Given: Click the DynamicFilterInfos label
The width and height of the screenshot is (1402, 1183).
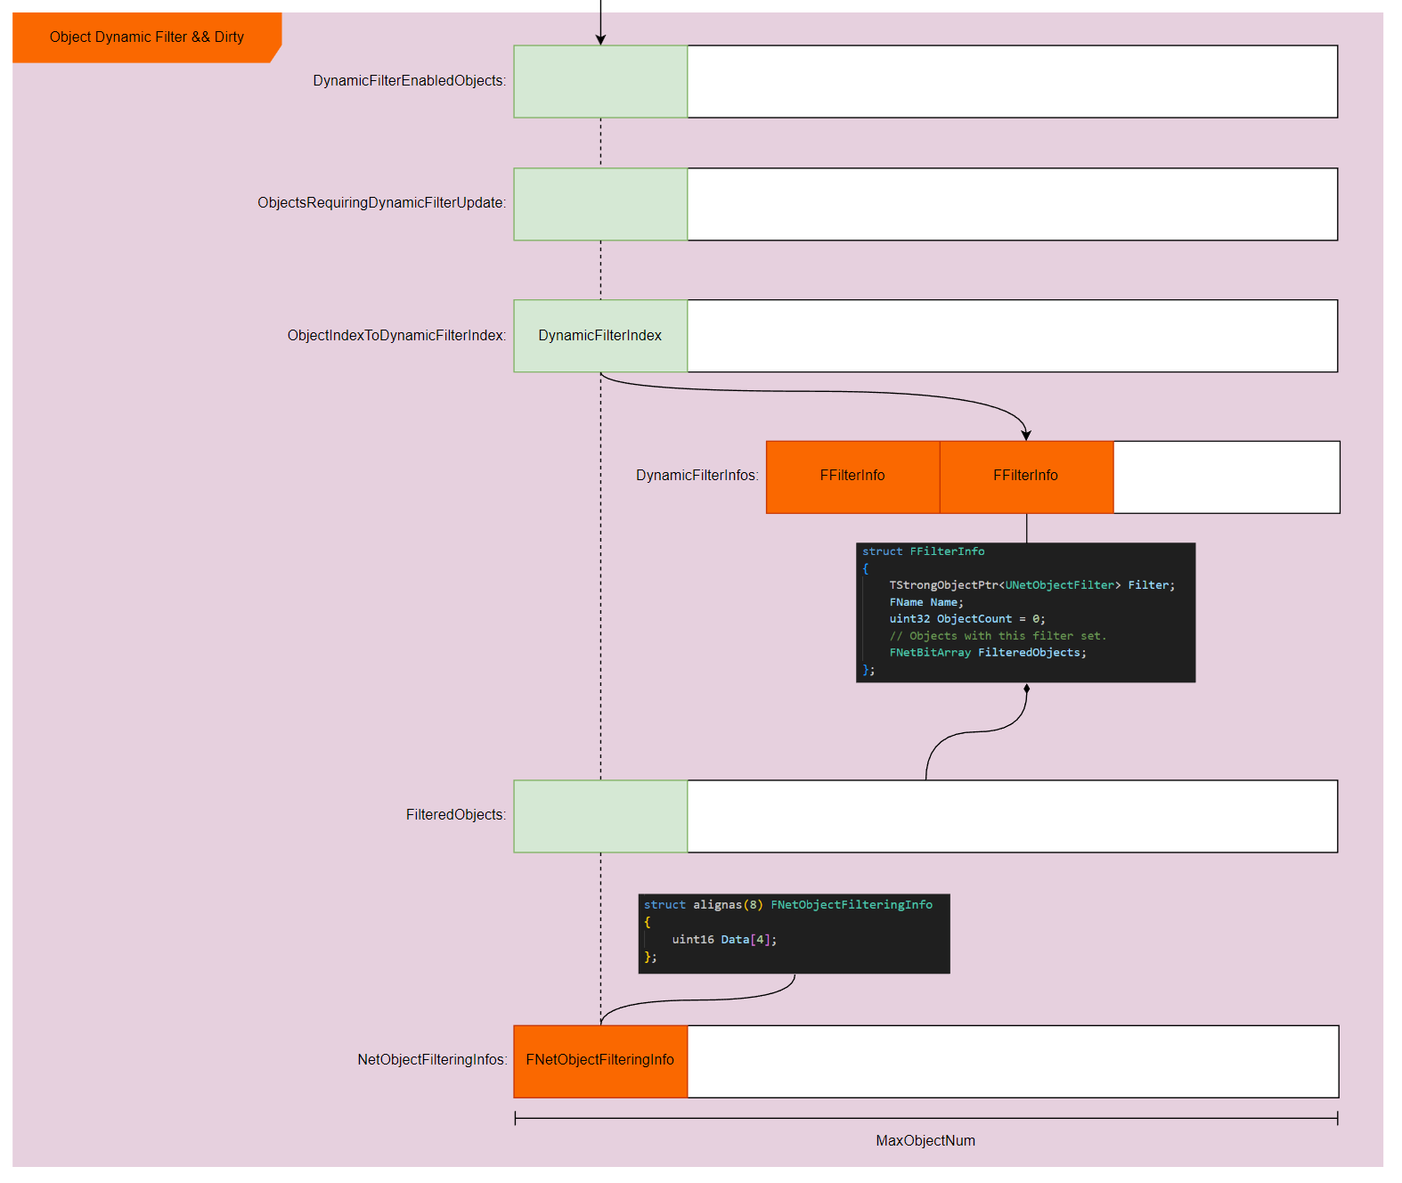Looking at the screenshot, I should tap(697, 476).
